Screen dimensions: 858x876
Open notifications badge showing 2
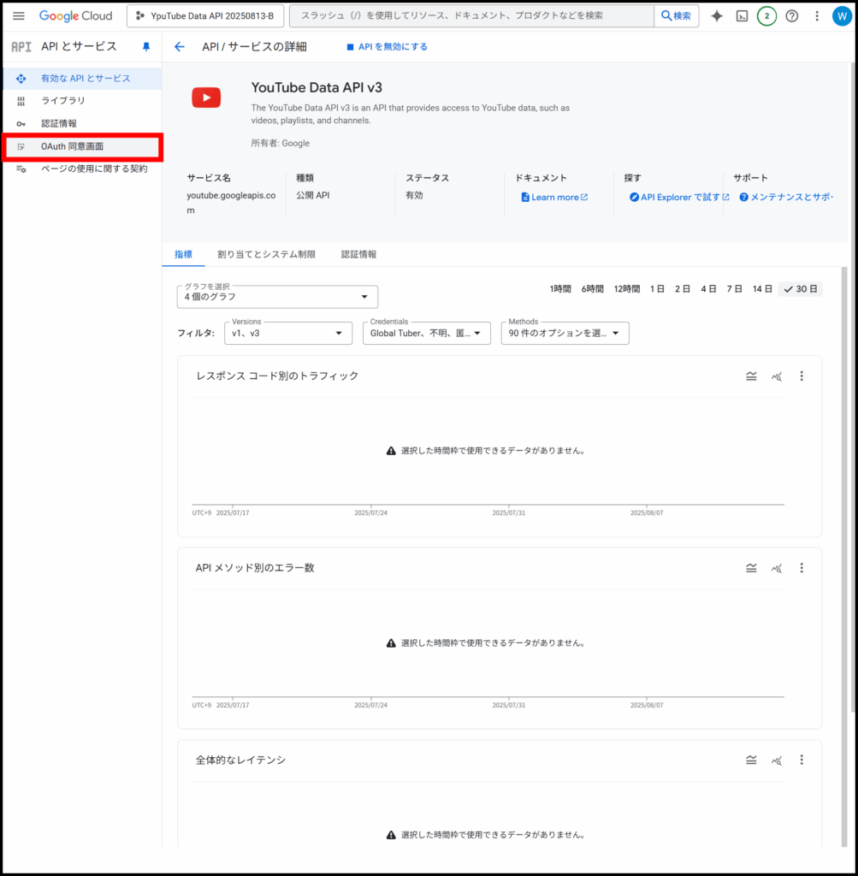[x=767, y=15]
